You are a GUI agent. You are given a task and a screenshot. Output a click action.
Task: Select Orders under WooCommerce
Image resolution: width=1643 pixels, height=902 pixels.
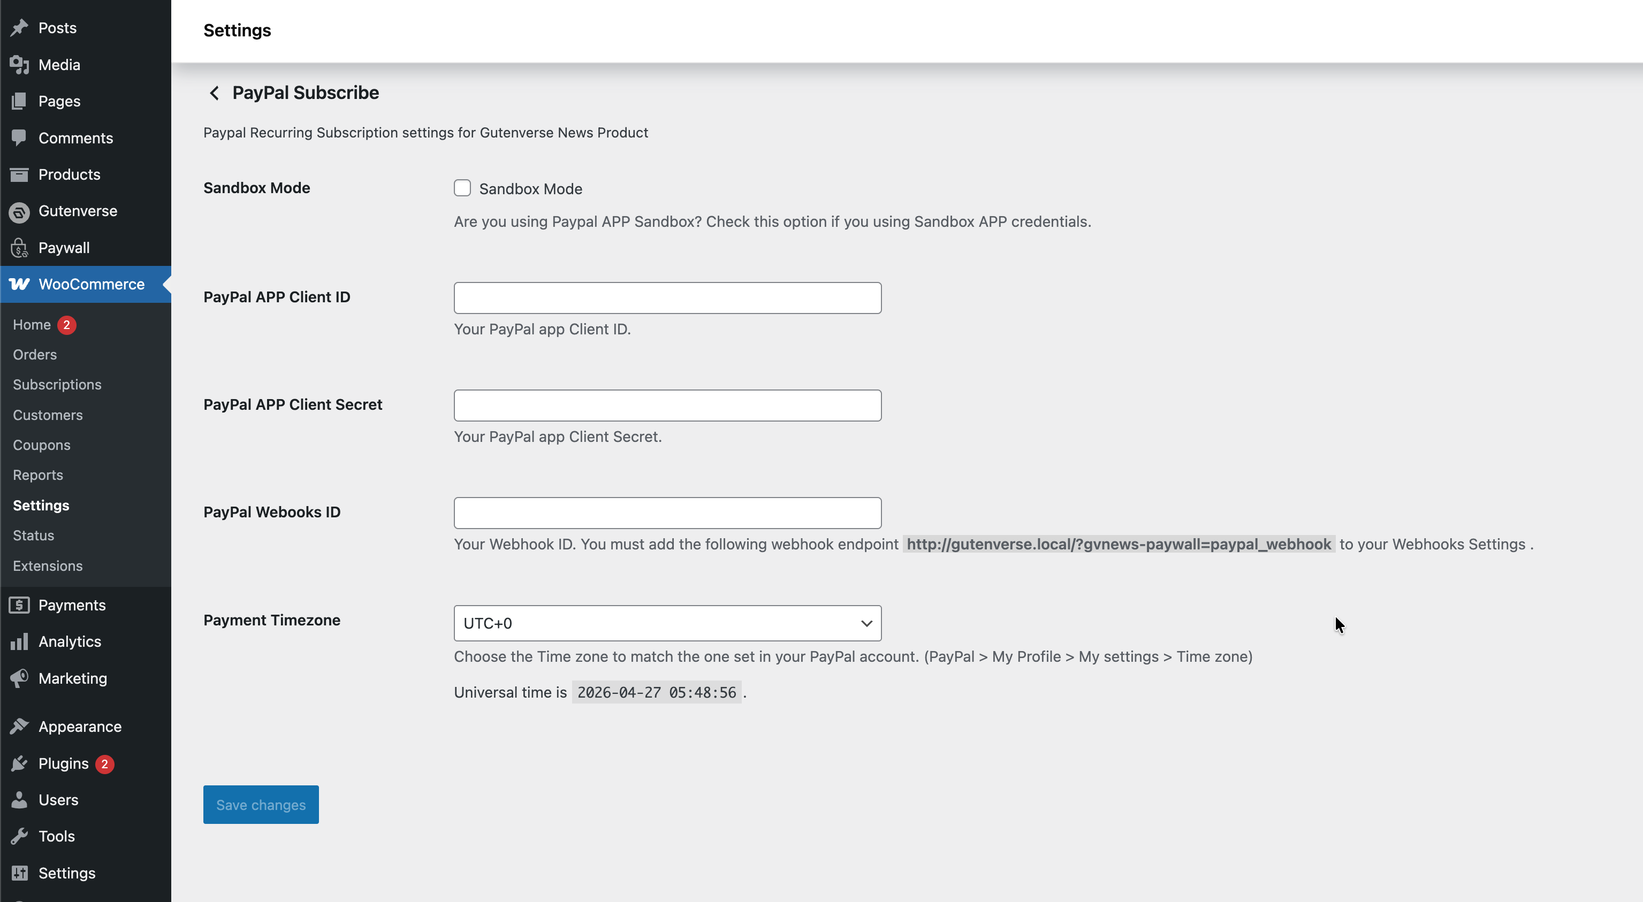34,354
